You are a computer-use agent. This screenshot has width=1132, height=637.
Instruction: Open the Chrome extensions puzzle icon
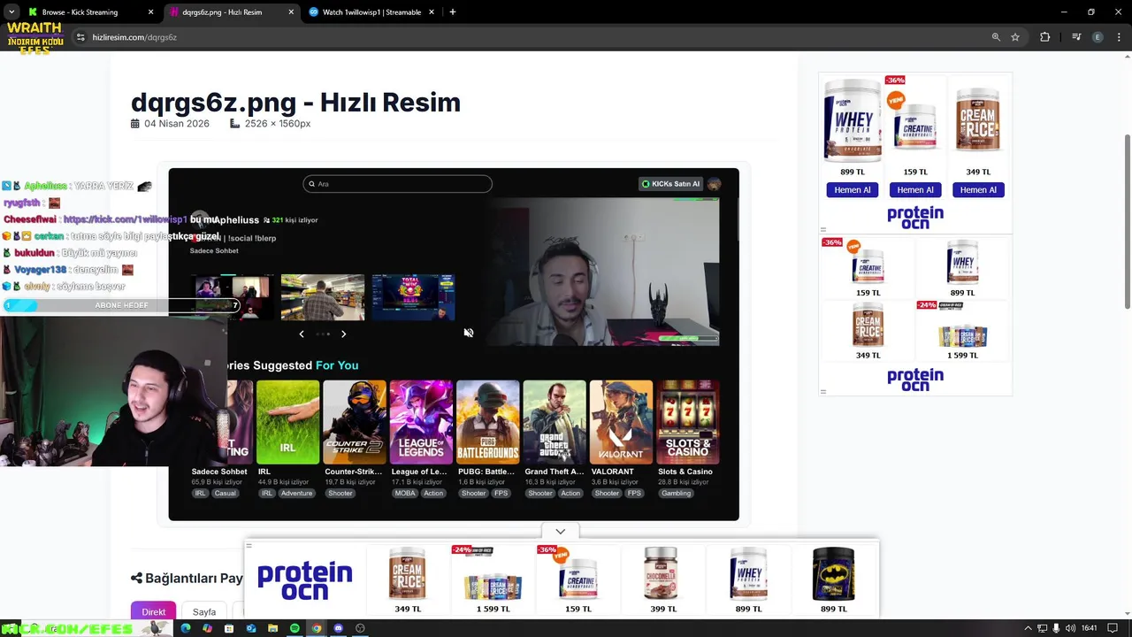(x=1045, y=37)
